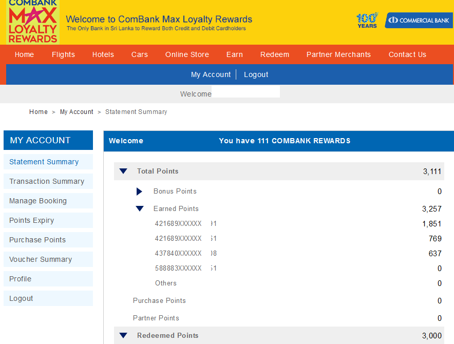This screenshot has width=454, height=344.
Task: Open Points Expiry in the sidebar
Action: pyautogui.click(x=48, y=220)
